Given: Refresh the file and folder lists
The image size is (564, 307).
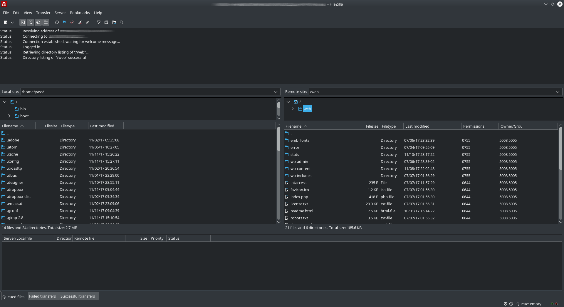Looking at the screenshot, I should coord(57,22).
